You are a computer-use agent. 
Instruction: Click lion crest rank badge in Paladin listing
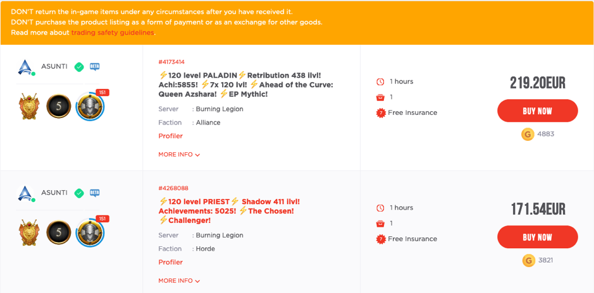[30, 106]
